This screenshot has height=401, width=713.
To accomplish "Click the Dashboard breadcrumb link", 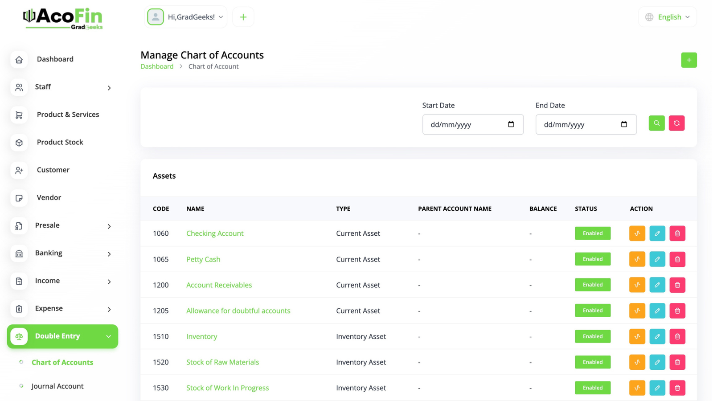I will click(157, 66).
